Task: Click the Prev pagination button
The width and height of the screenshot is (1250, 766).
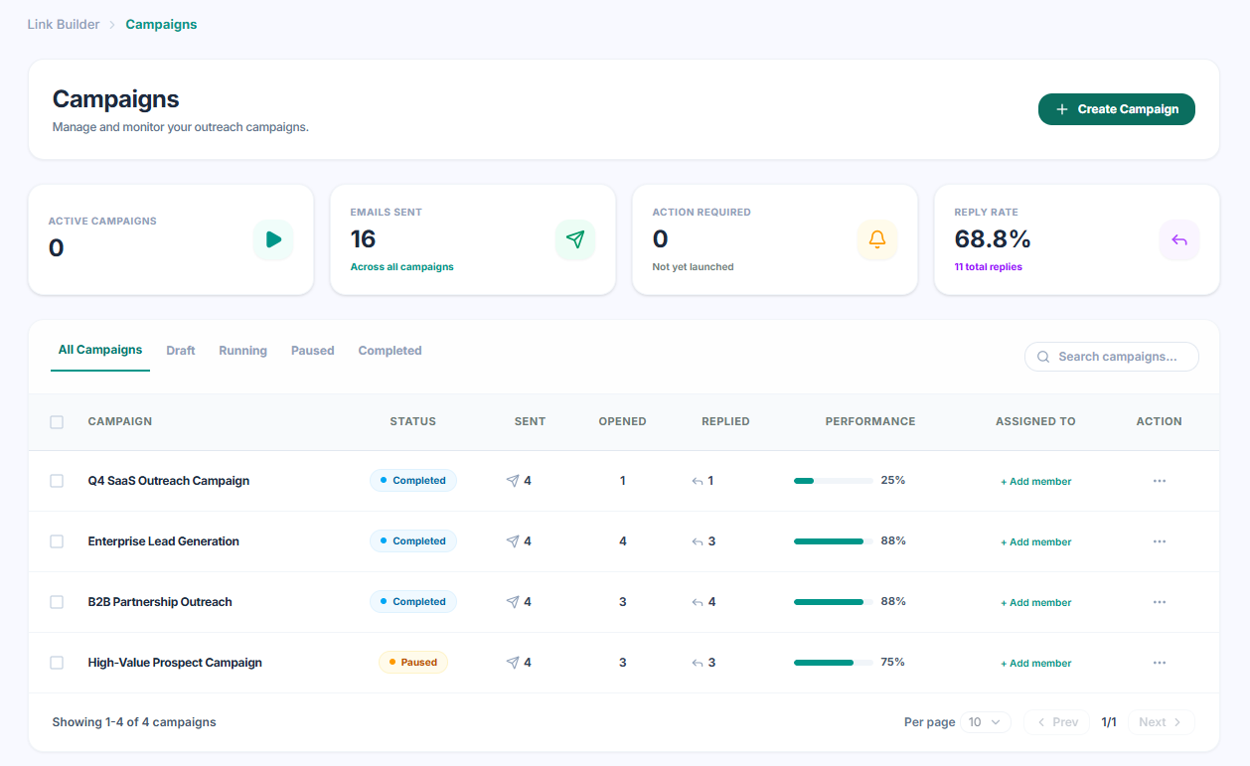Action: (x=1057, y=722)
